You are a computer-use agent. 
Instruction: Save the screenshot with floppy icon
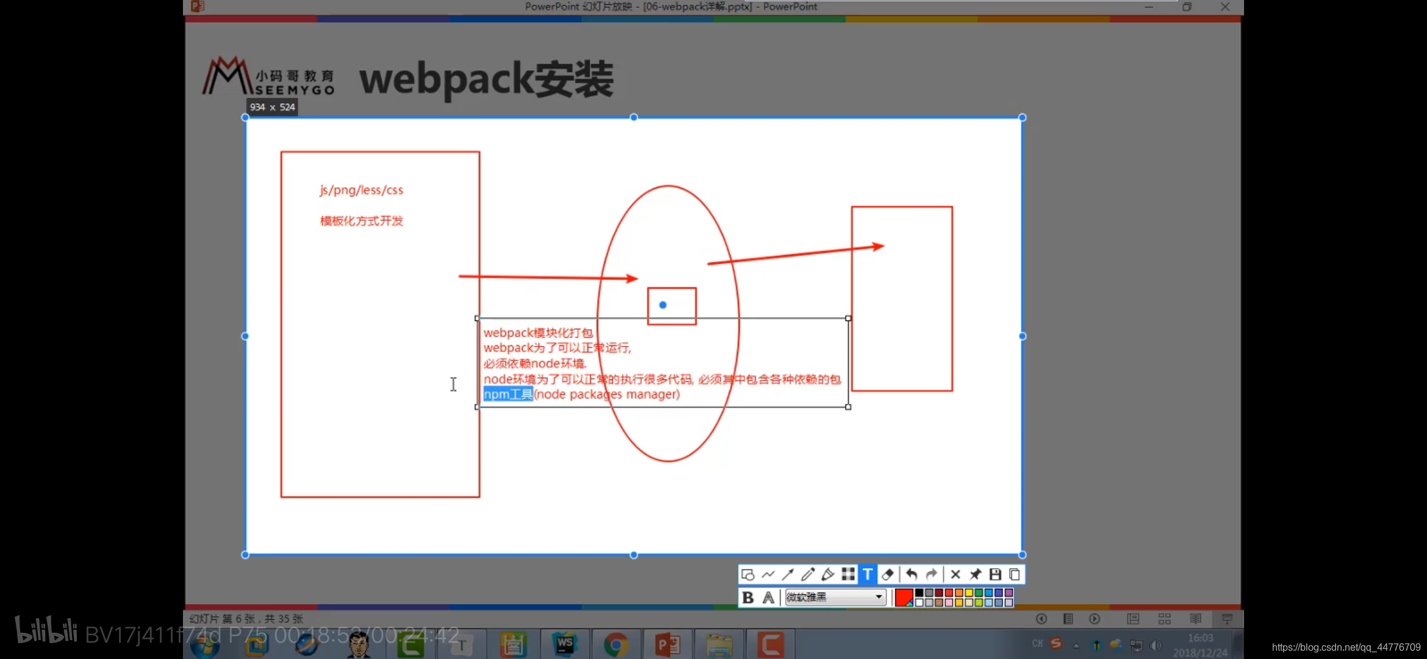pos(995,574)
